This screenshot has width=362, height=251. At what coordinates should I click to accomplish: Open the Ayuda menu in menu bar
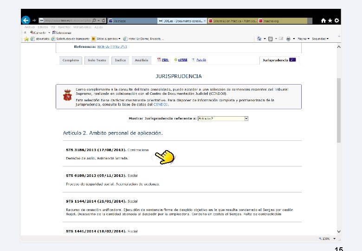98,27
